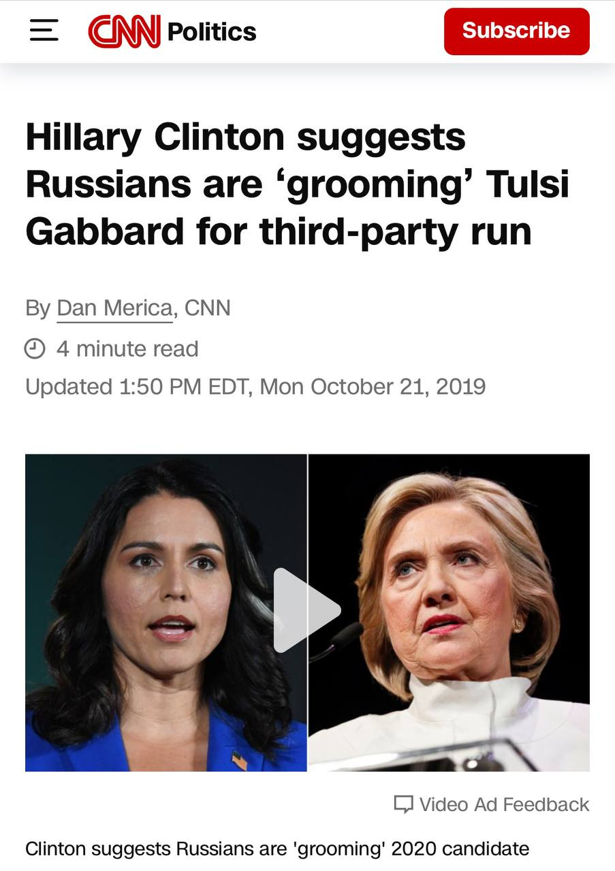615x871 pixels.
Task: Click the word 'By' before author name
Action: coord(37,308)
